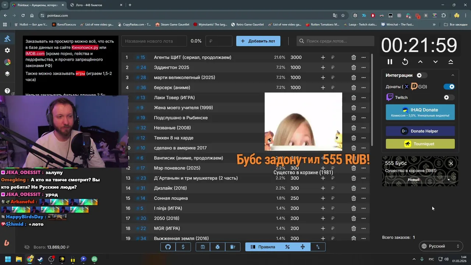Toggle the Донаты switch off
Screen dimensions: 471x265
(x=449, y=86)
